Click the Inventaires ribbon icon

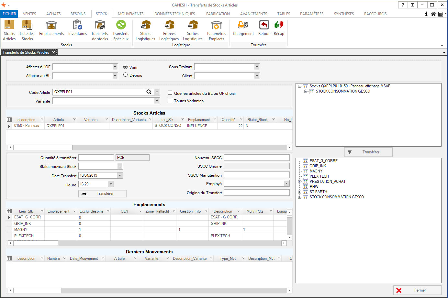pyautogui.click(x=77, y=28)
